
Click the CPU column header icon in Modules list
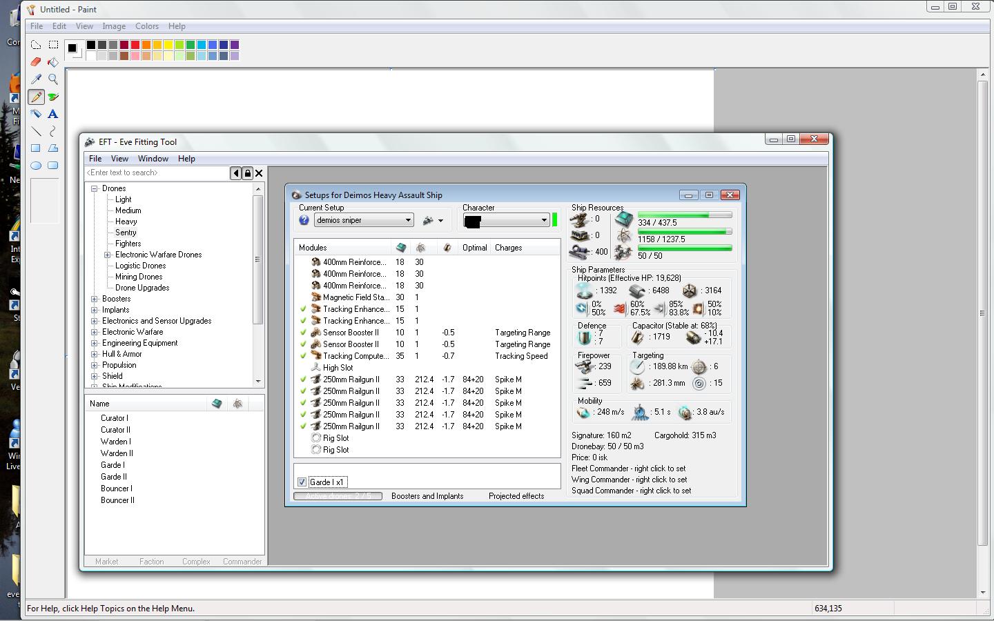[401, 248]
